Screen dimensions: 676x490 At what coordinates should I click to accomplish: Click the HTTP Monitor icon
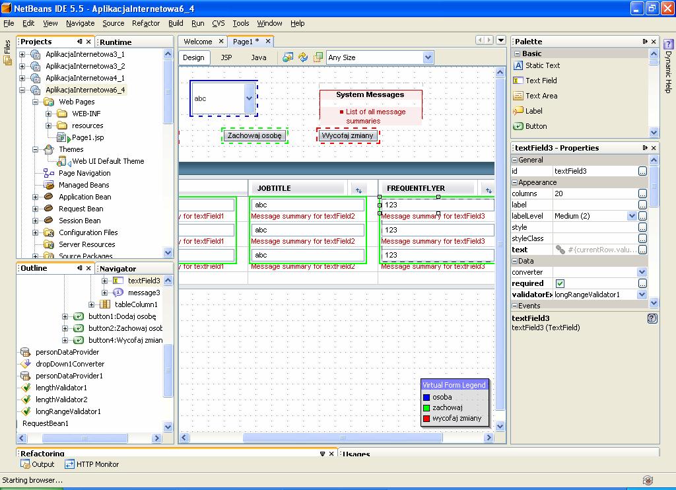click(x=69, y=464)
